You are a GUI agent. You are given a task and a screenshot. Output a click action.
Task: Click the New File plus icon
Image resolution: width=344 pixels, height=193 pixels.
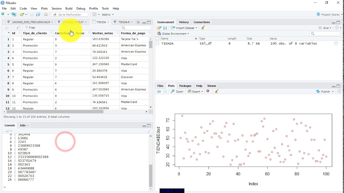3,14
